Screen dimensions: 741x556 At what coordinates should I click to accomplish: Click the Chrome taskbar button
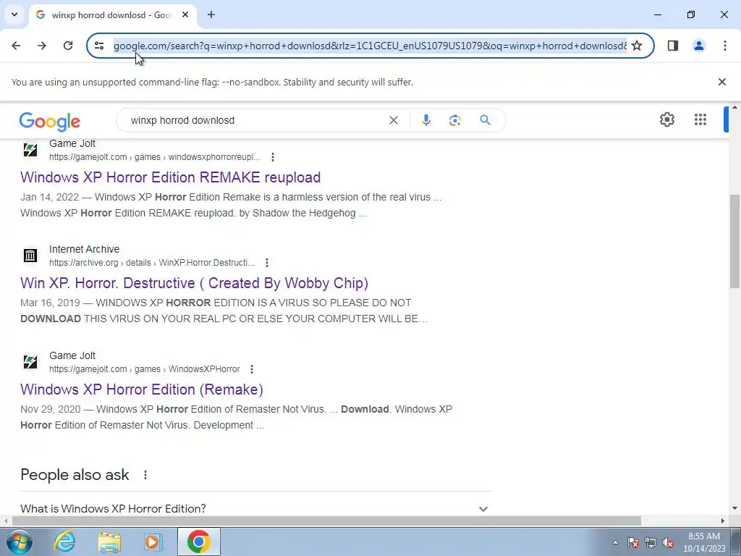[198, 542]
